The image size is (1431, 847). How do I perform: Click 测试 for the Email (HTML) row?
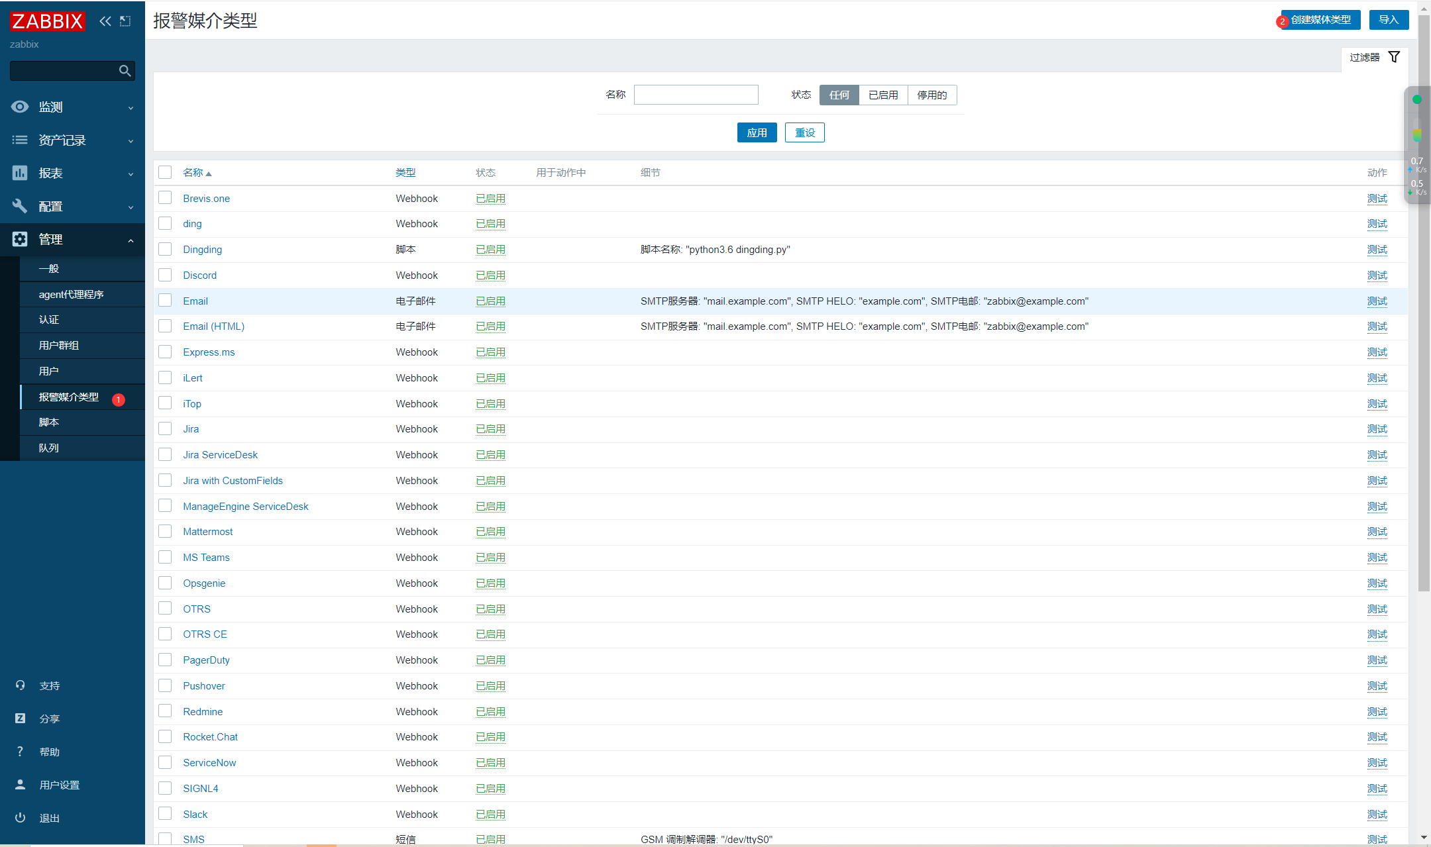(x=1377, y=326)
